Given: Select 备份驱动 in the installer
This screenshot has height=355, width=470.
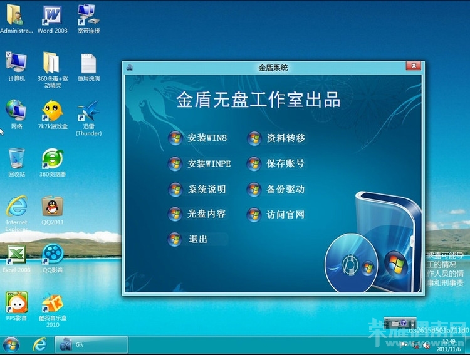Looking at the screenshot, I should (285, 189).
